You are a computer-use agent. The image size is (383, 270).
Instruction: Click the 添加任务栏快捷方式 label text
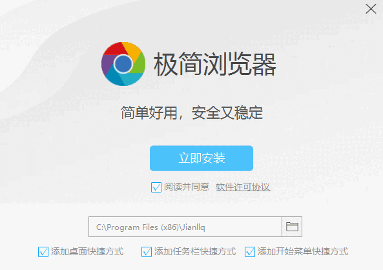coord(195,252)
